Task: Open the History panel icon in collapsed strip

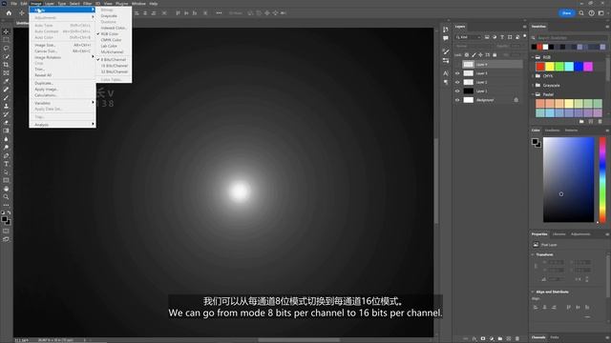Action: (x=446, y=30)
